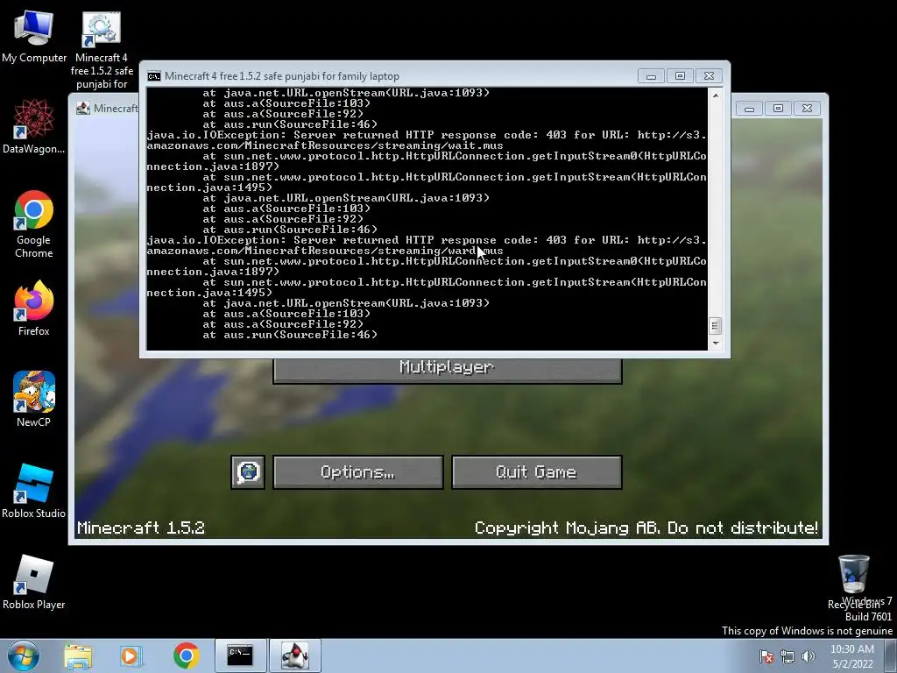
Task: Minimize the console window
Action: 651,76
